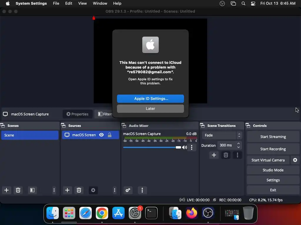Click Start Virtual Camera button

click(x=268, y=160)
